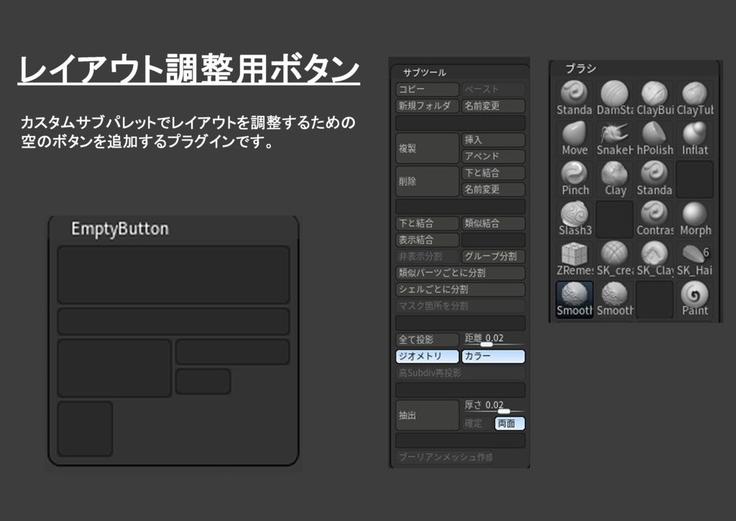Screen dimensions: 736x521
Task: Choose the SnakeH brush
Action: pyautogui.click(x=615, y=139)
